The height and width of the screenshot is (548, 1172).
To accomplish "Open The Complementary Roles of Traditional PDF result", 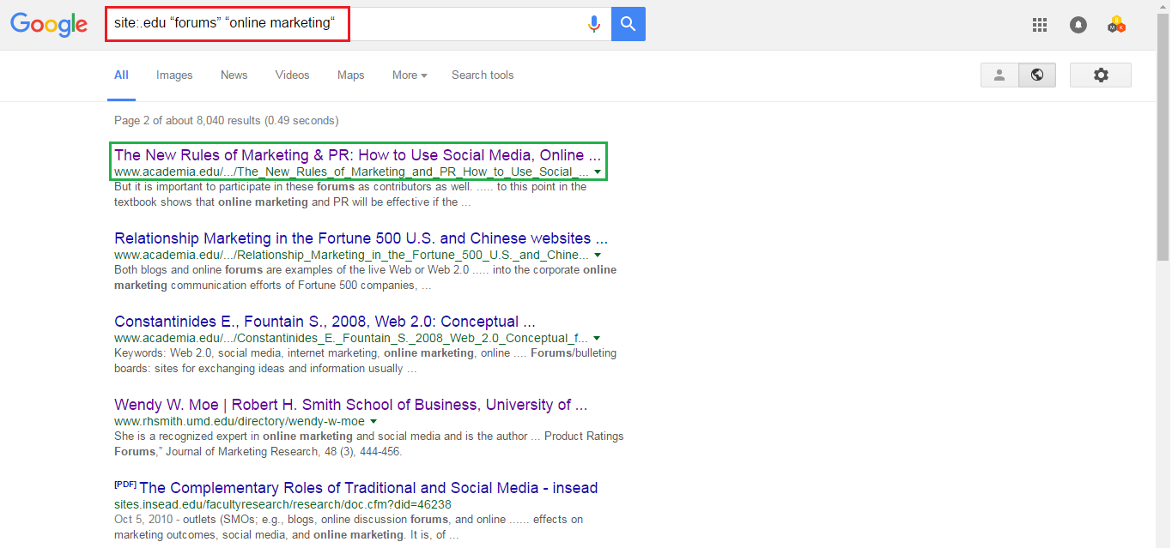I will pos(368,488).
